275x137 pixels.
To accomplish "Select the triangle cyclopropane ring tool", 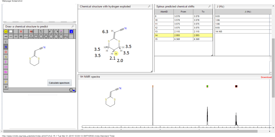I will coord(31,37).
